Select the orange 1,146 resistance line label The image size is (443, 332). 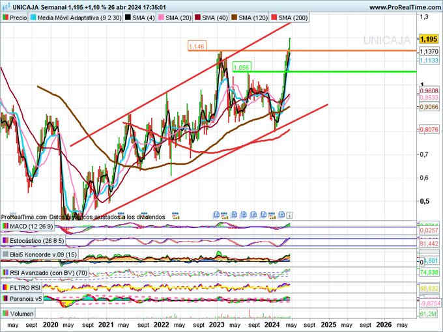point(197,46)
